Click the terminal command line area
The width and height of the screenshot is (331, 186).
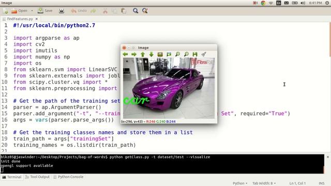tap(162, 164)
